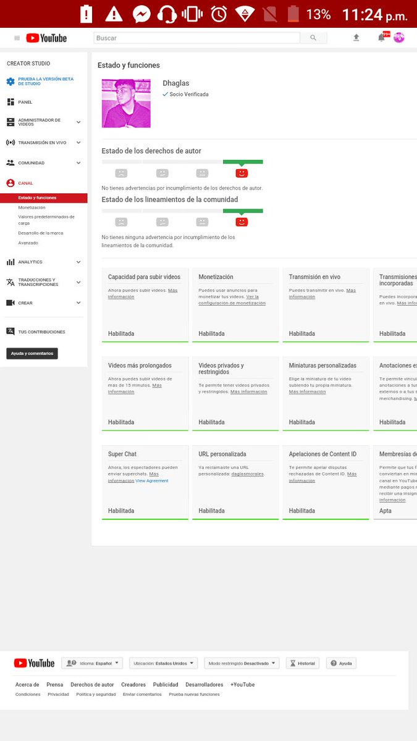417x741 pixels.
Task: Click the Tus contribuciones icon
Action: [11, 332]
